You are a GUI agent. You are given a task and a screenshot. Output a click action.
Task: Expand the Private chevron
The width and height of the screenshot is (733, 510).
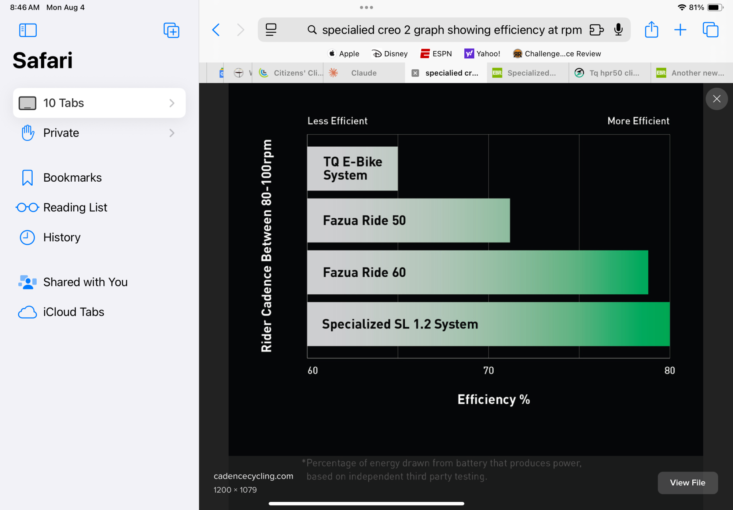[172, 133]
